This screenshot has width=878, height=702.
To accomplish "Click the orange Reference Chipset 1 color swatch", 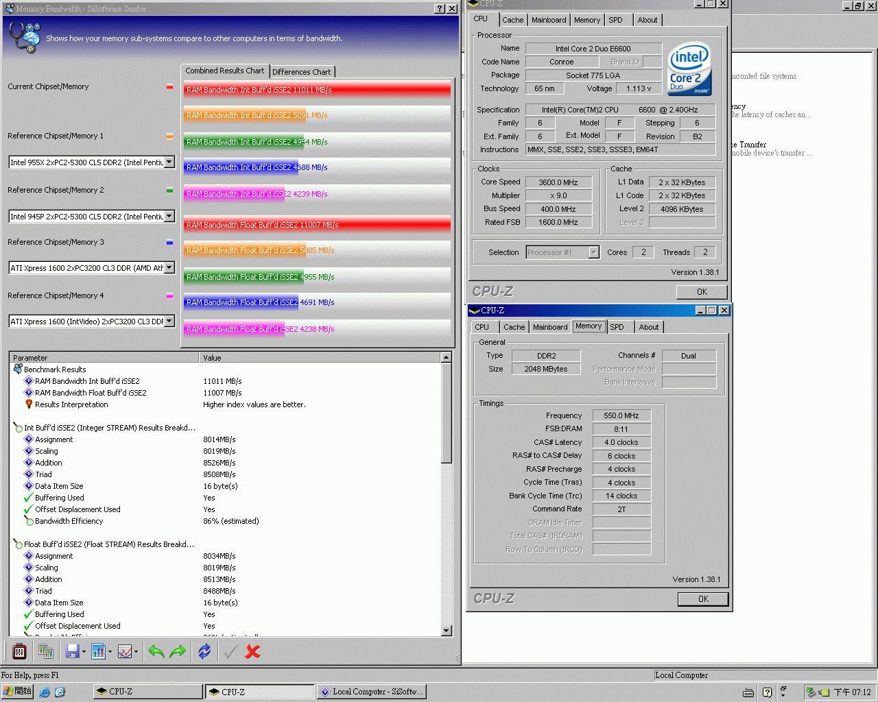I will click(x=169, y=136).
